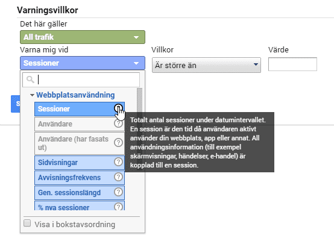Open the Sessioner metric dropdown
This screenshot has width=334, height=244.
point(83,63)
